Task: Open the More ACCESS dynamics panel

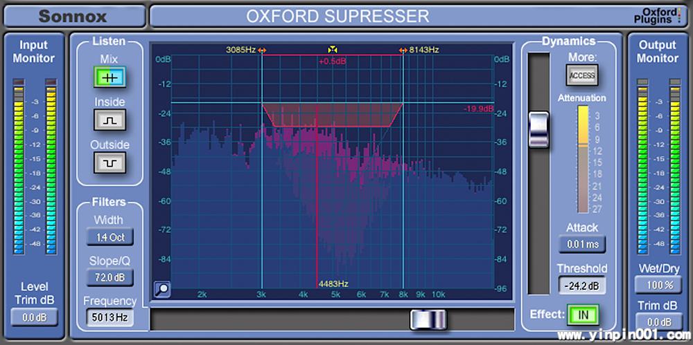Action: pyautogui.click(x=582, y=75)
